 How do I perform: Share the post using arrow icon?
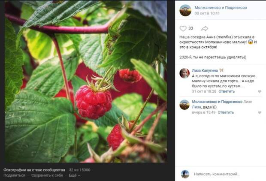(205, 28)
